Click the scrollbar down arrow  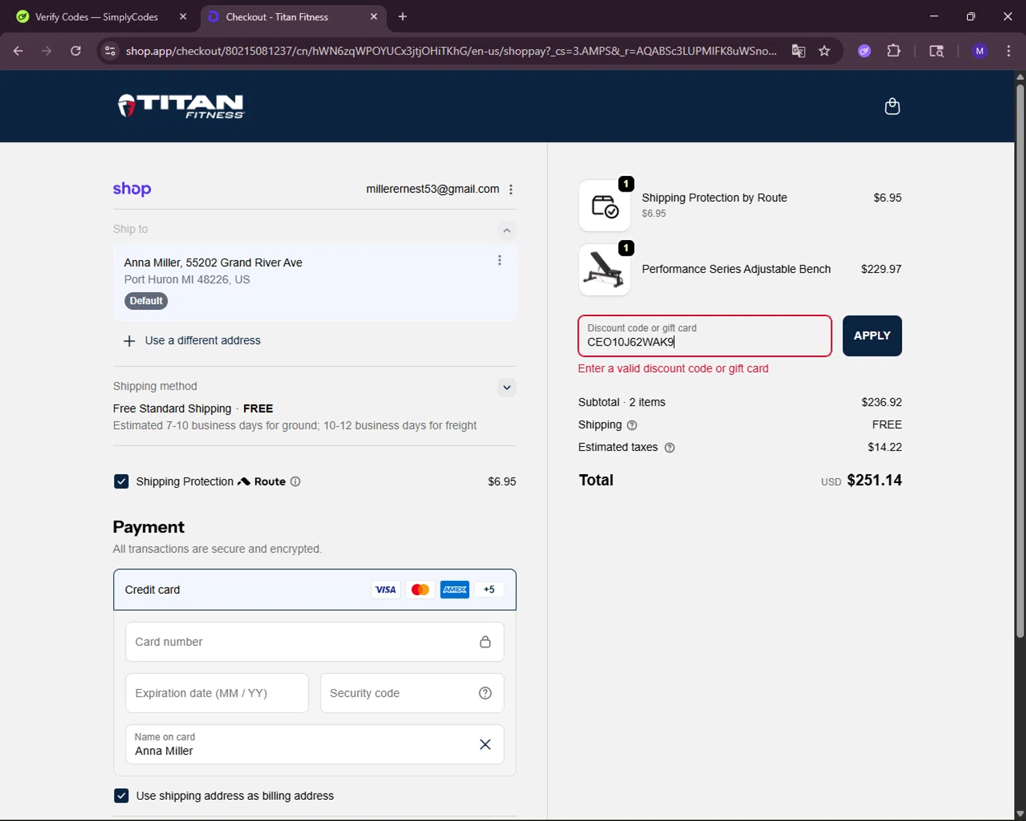coord(1020,814)
